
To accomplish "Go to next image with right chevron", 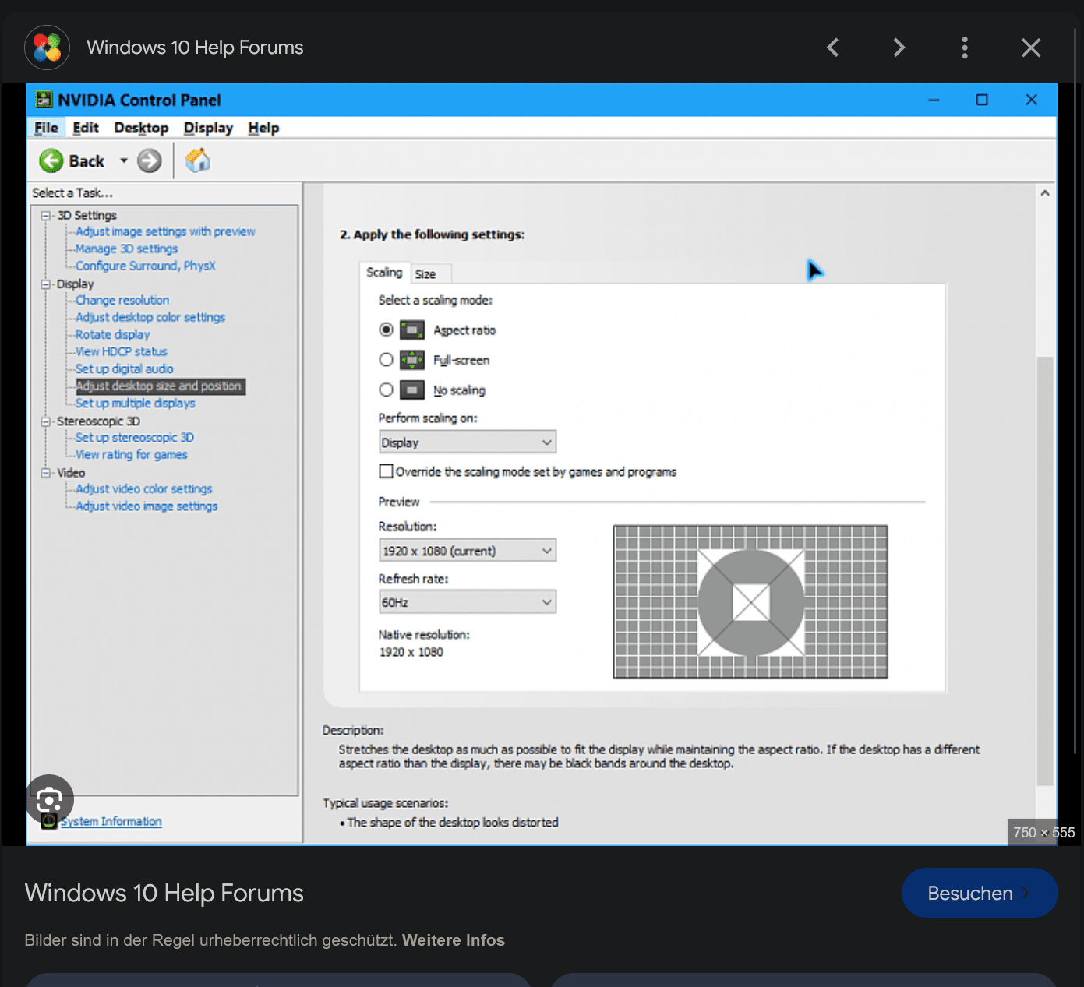I will [899, 48].
